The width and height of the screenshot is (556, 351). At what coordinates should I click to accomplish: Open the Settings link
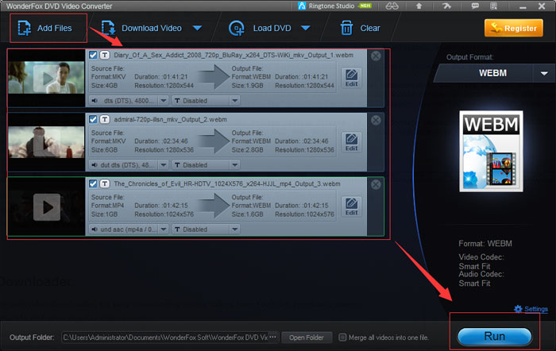[x=531, y=309]
